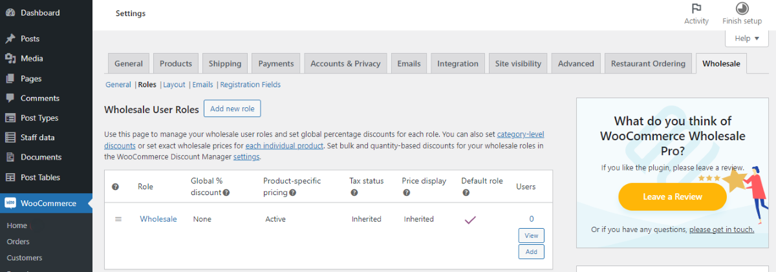Click the Post Types sidebar icon

pyautogui.click(x=10, y=118)
